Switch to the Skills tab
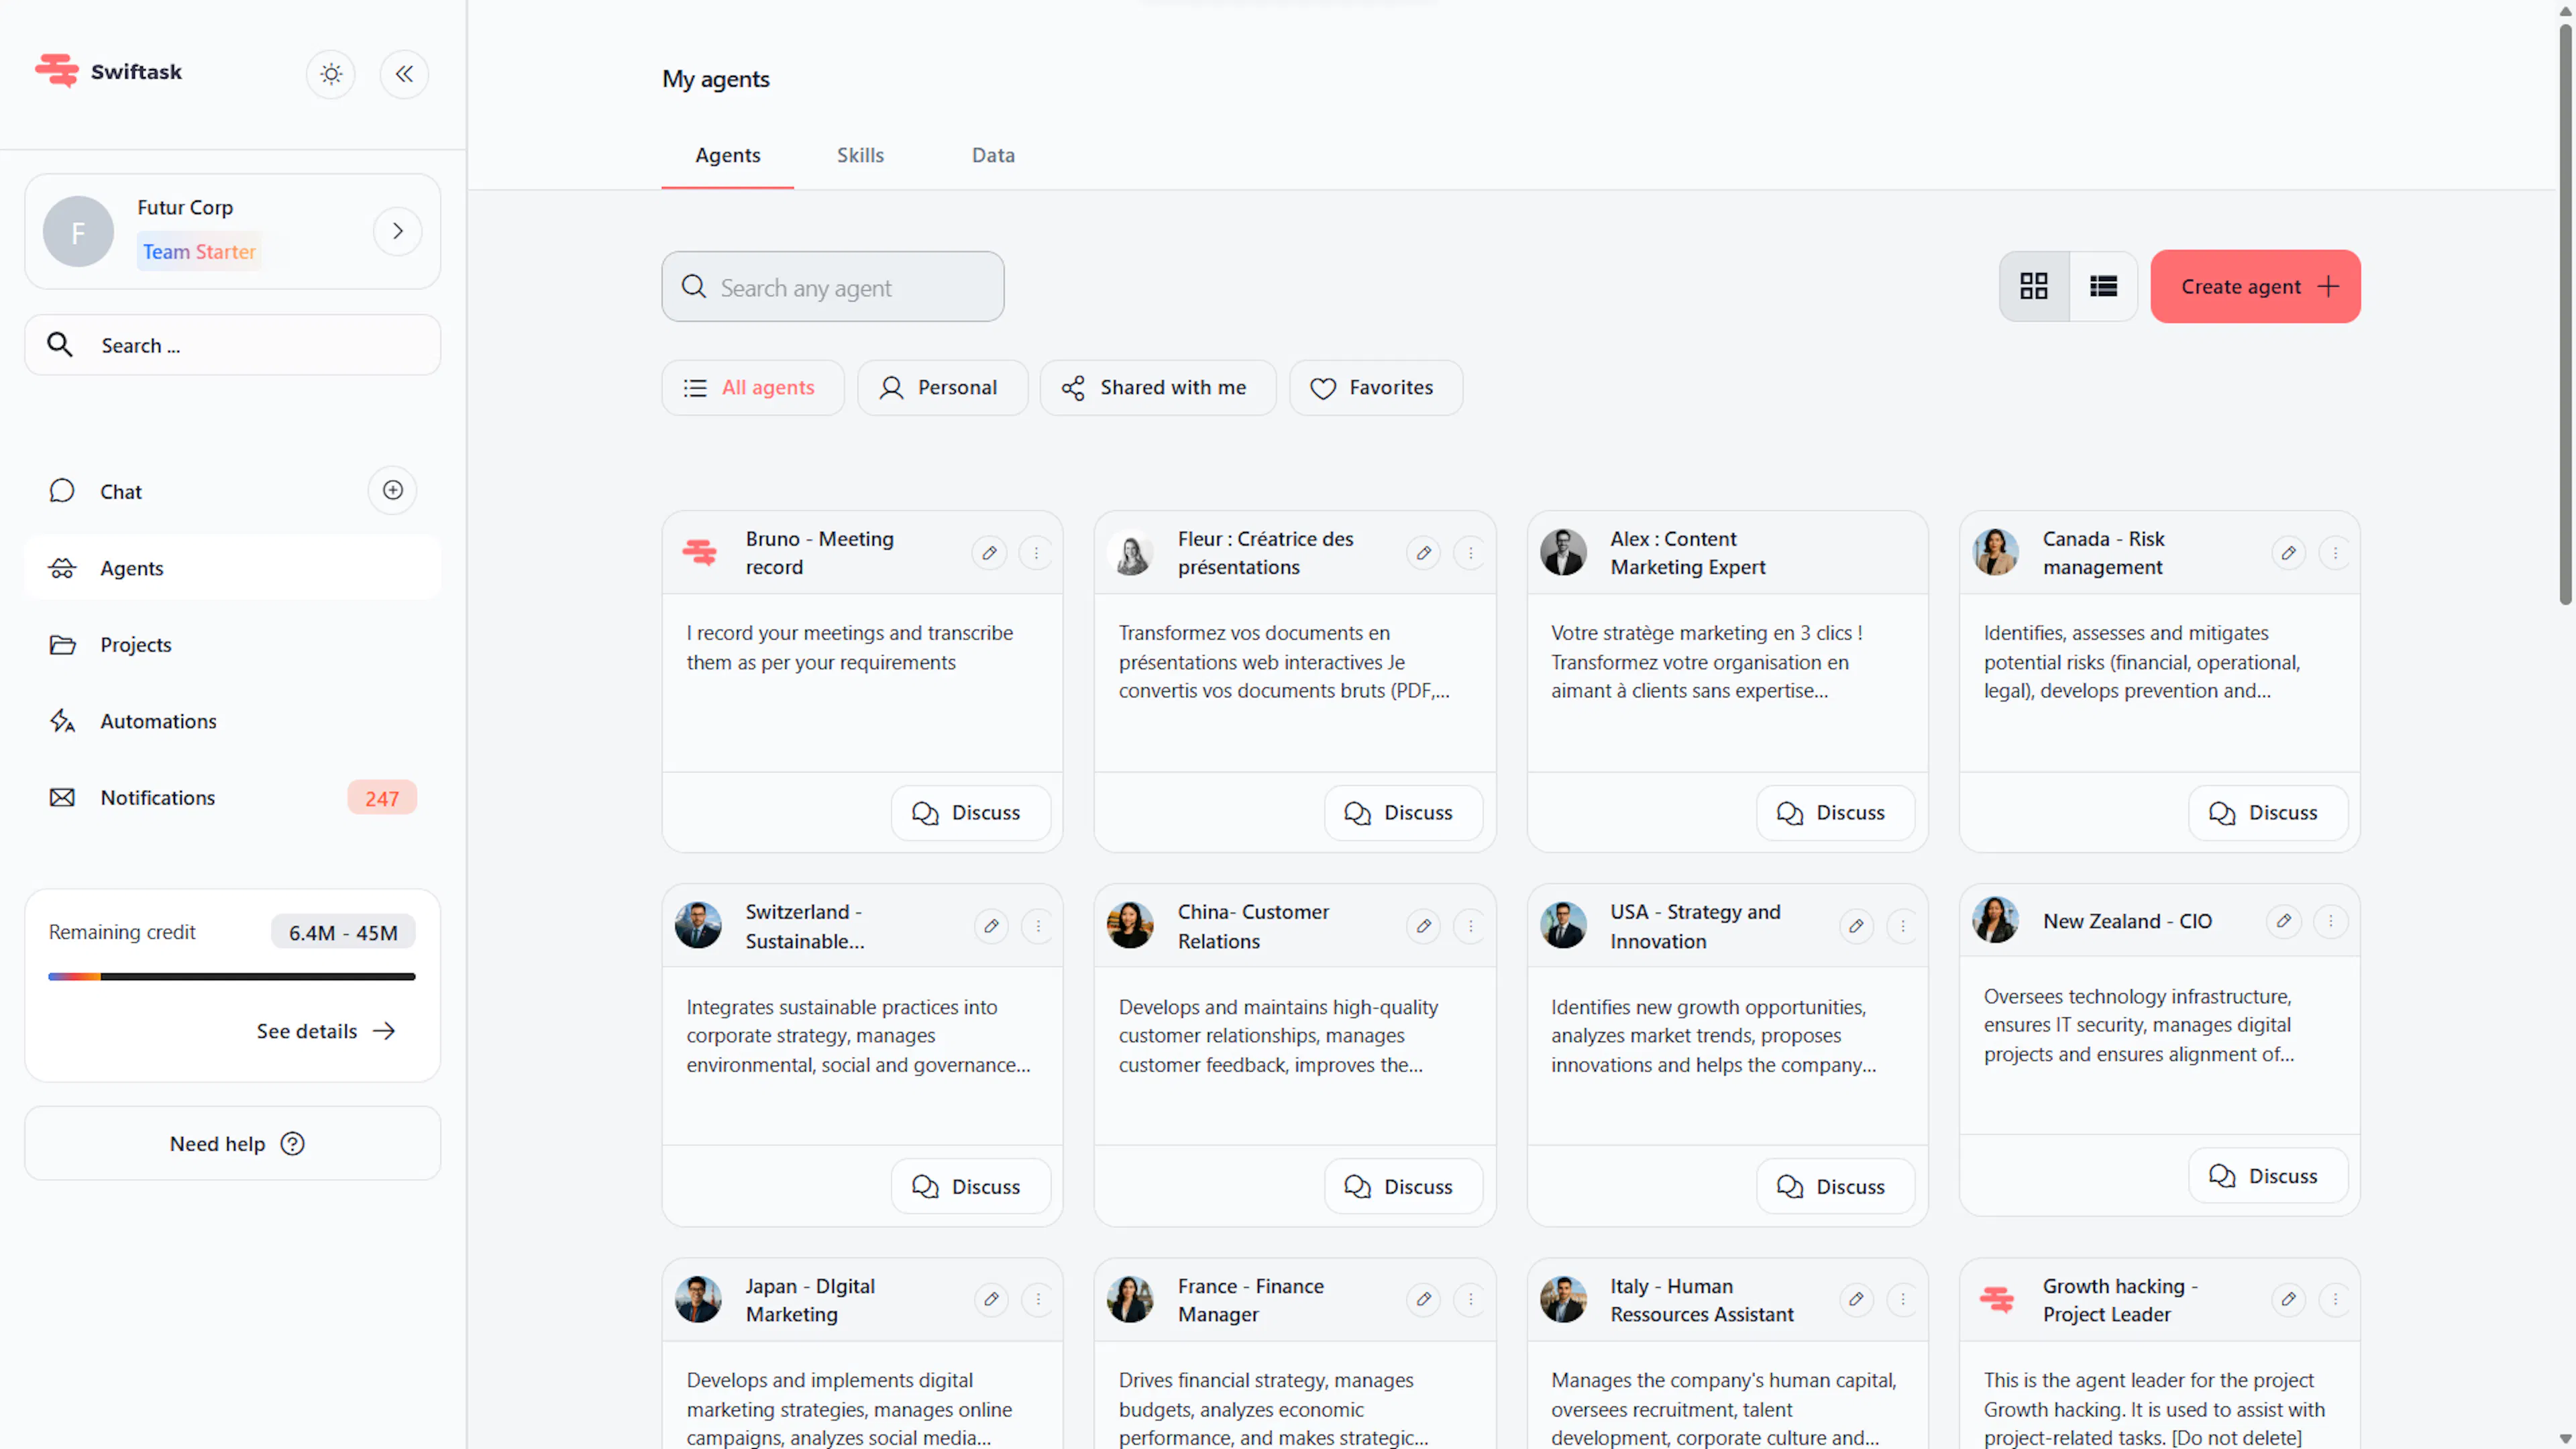This screenshot has width=2576, height=1449. (x=860, y=155)
